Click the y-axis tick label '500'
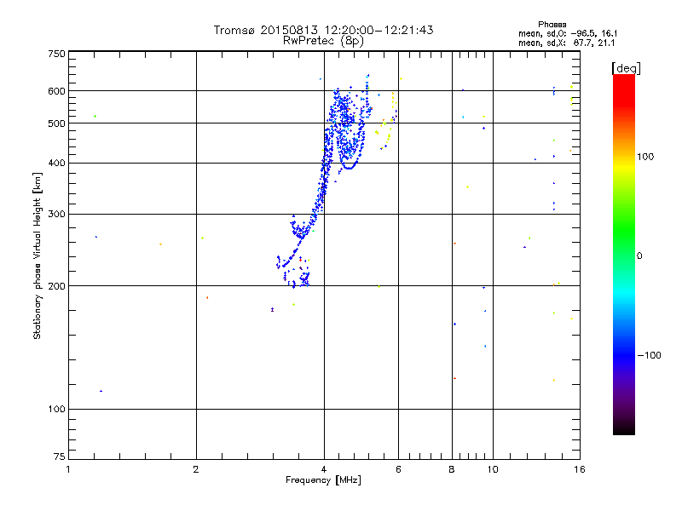This screenshot has width=682, height=511. coord(57,123)
